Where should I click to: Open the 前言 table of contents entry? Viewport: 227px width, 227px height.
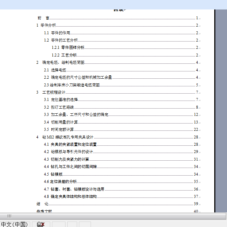[x=118, y=18]
